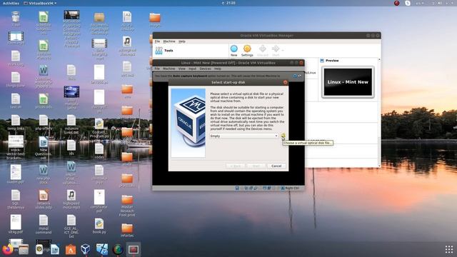
Task: Open Ubuntu Software from the dock
Action: tap(70, 249)
